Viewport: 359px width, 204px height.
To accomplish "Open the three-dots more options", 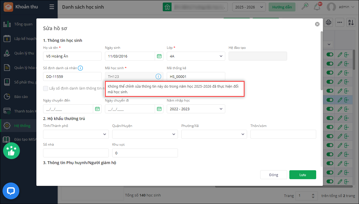I will point(340,22).
